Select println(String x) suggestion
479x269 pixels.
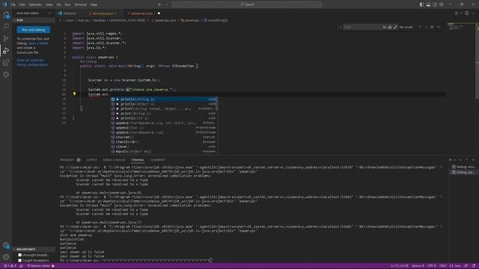163,99
